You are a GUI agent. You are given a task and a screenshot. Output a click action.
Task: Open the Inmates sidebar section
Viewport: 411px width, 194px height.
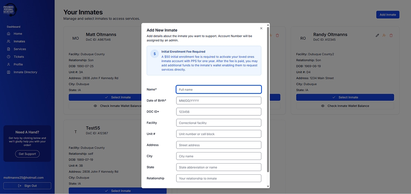(x=19, y=42)
